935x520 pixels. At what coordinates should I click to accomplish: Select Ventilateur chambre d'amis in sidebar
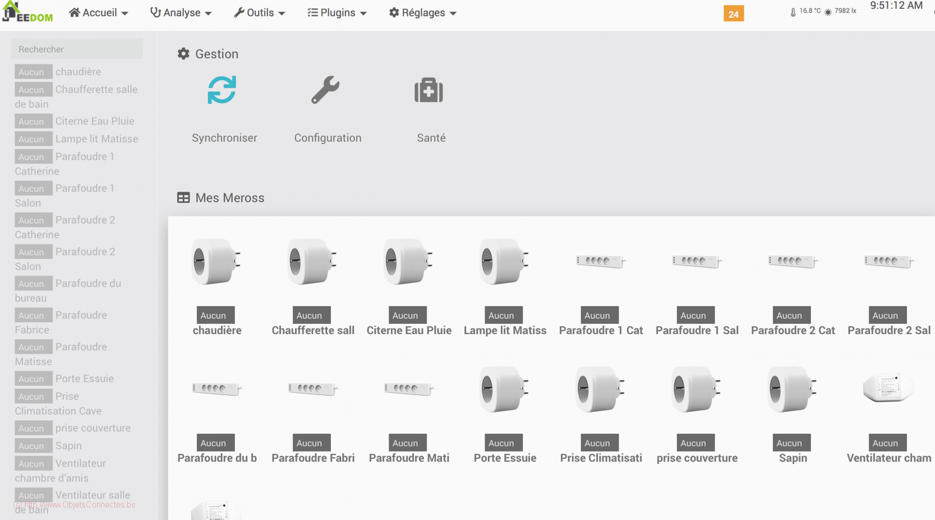(x=60, y=470)
